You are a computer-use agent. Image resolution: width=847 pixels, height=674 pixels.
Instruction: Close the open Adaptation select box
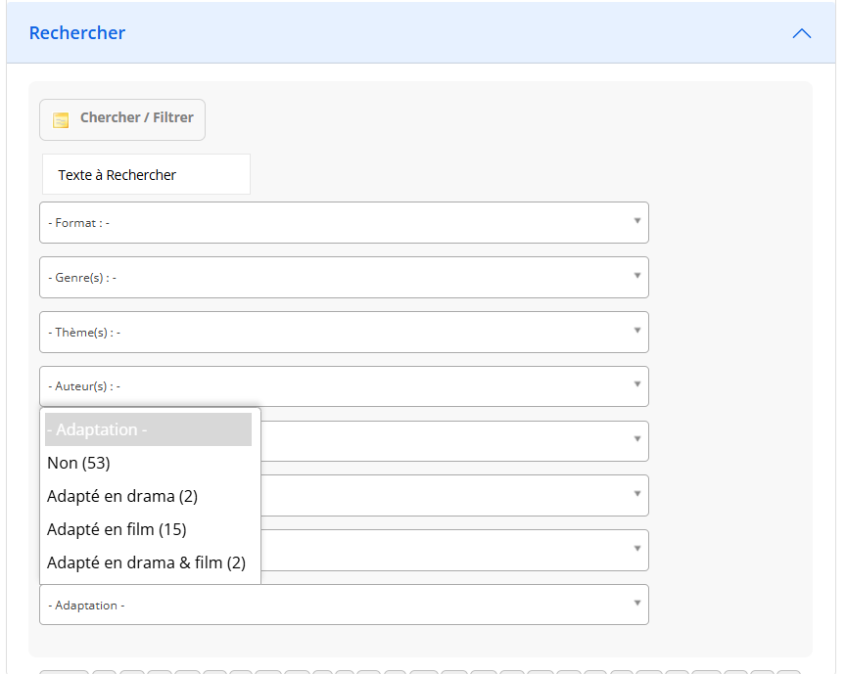(x=343, y=606)
